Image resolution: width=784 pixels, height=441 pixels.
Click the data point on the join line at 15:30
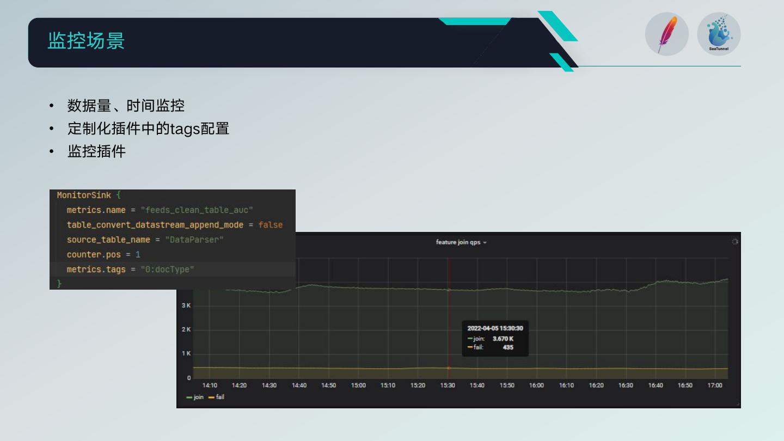449,290
